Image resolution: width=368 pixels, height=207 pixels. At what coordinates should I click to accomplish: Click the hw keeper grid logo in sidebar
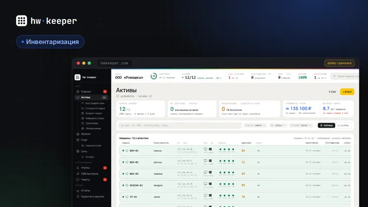[78, 77]
